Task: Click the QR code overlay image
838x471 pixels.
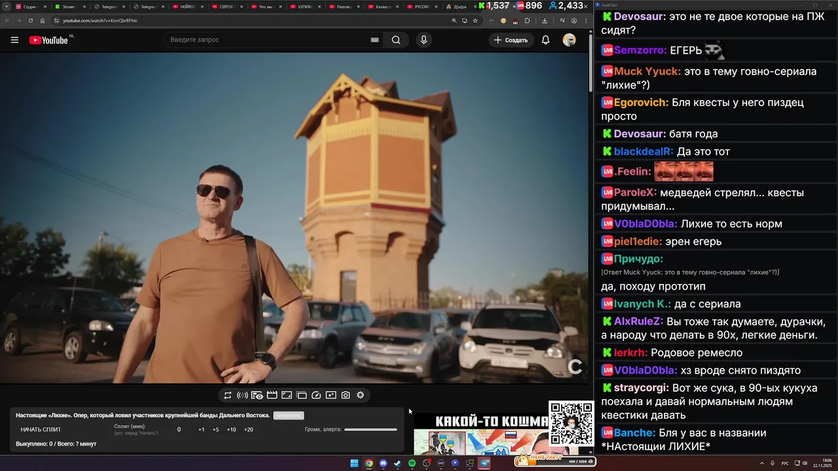Action: [571, 423]
